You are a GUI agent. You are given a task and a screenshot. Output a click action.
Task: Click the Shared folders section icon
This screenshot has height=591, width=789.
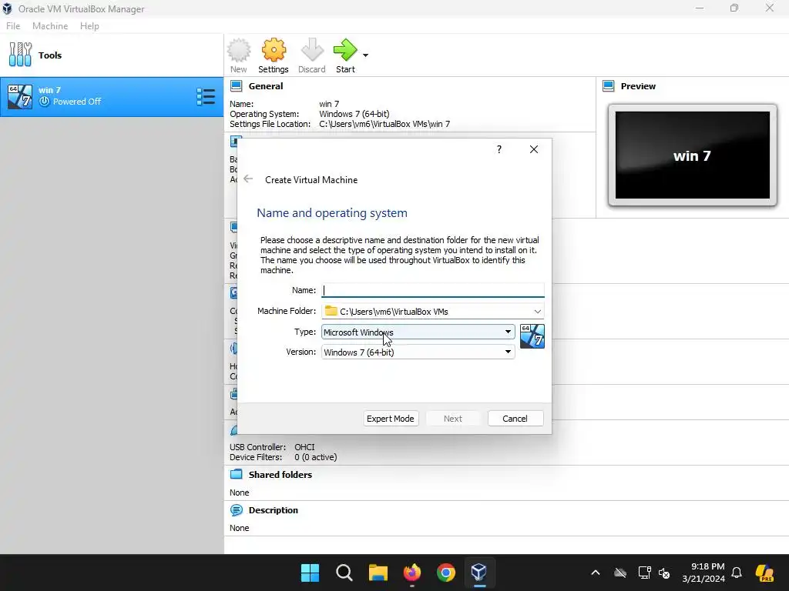(236, 474)
